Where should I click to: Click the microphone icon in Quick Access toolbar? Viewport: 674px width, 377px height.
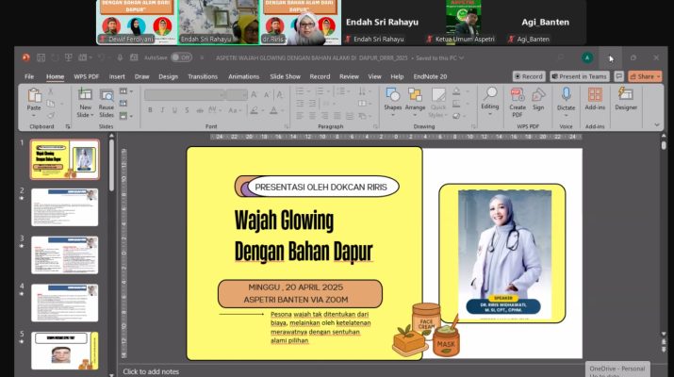120,57
